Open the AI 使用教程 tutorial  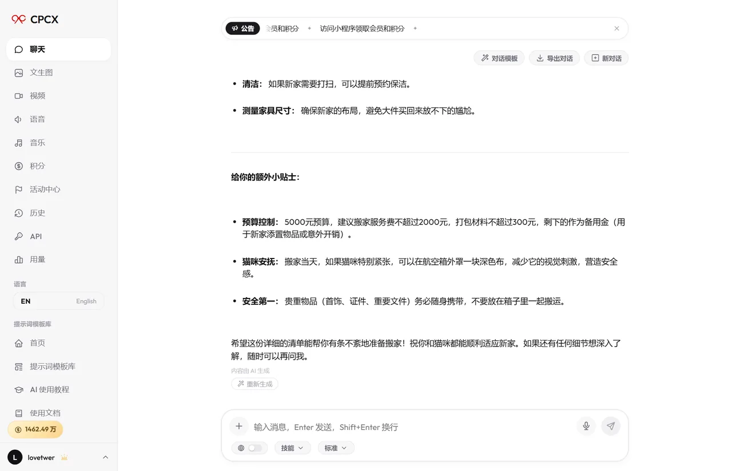pos(58,390)
